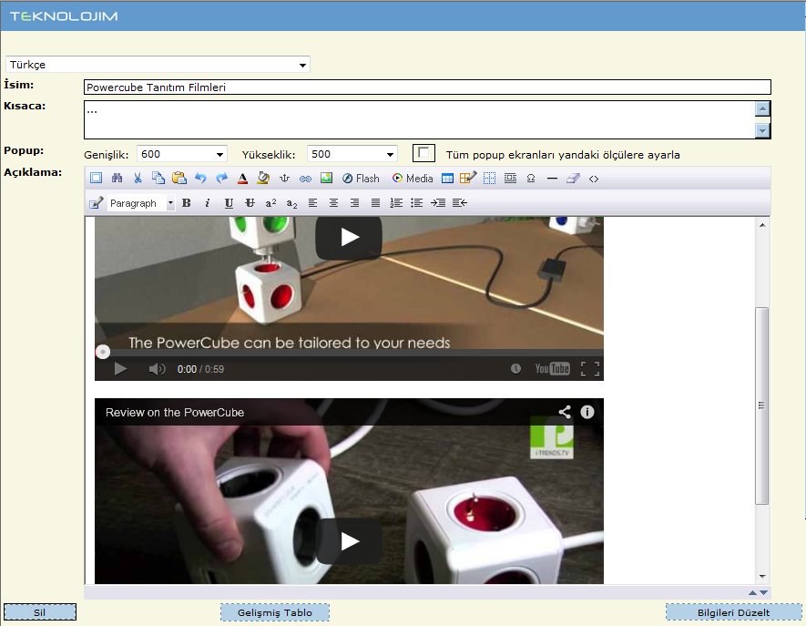Paste clipboard content with paste icon
The width and height of the screenshot is (806, 626).
coord(179,179)
